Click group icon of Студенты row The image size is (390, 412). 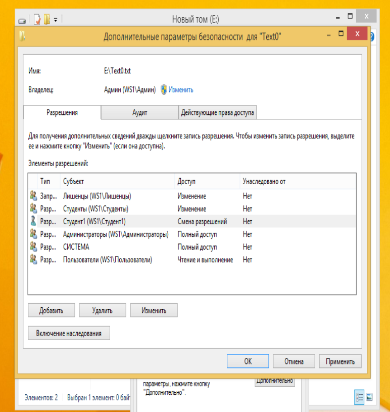pos(33,209)
